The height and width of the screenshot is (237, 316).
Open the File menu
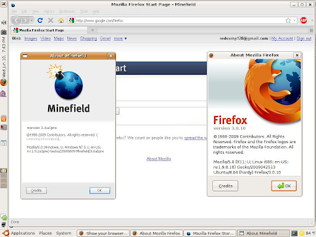pos(14,12)
